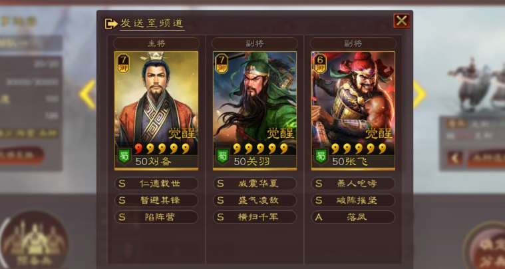
Task: Click the level 7 badge on 刘备 card
Action: pyautogui.click(x=123, y=63)
